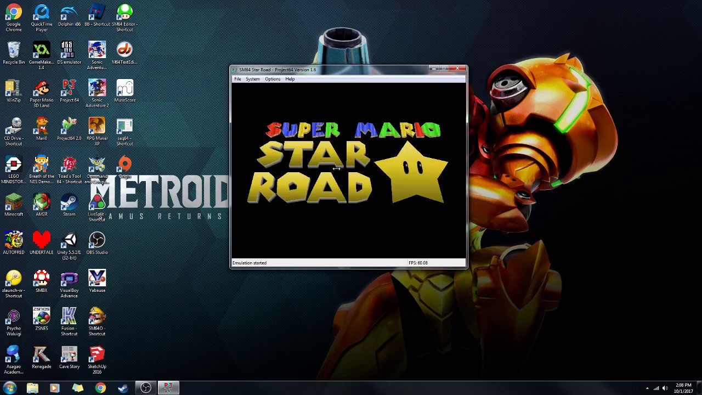Select the Yabause desktop icon
The width and height of the screenshot is (702, 395).
click(x=97, y=281)
